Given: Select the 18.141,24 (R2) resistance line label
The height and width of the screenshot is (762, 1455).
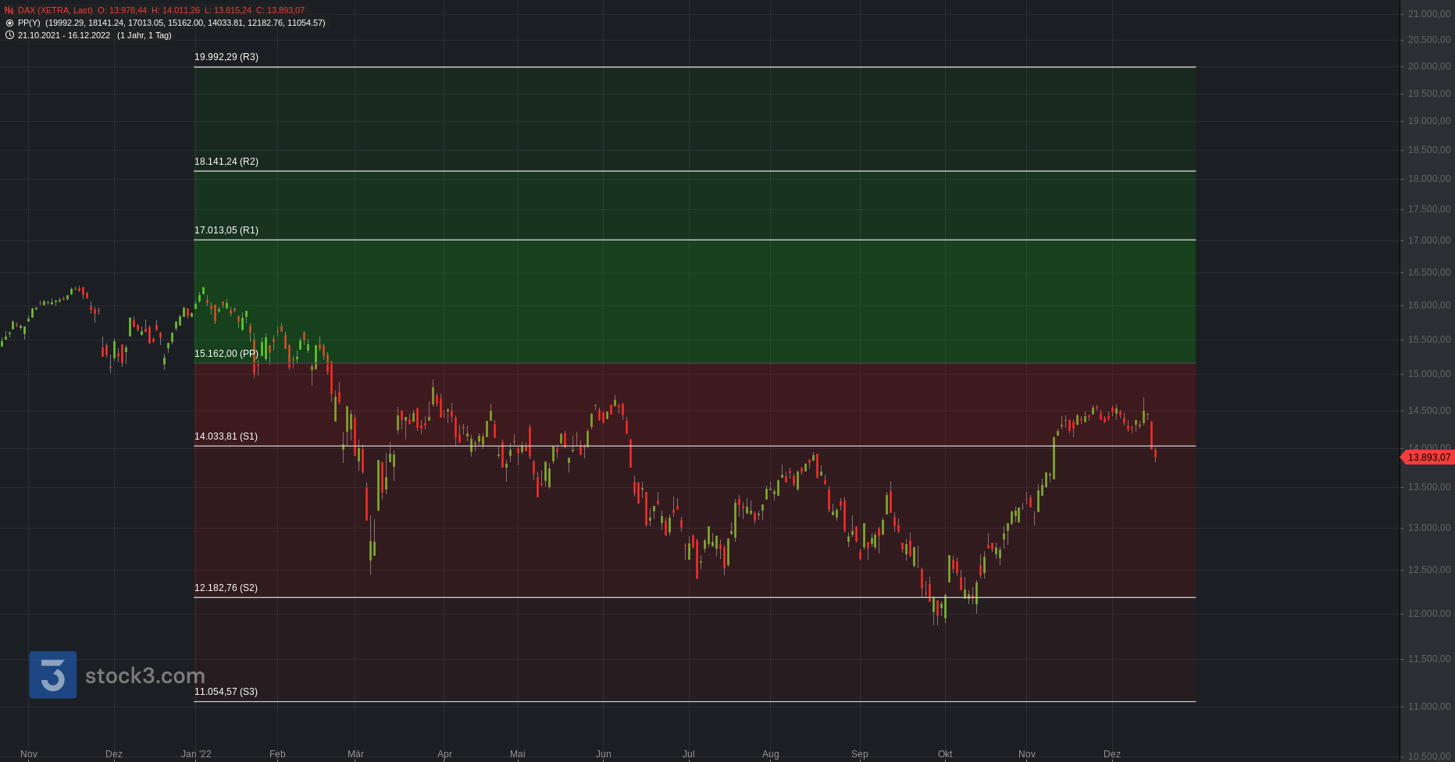Looking at the screenshot, I should point(226,162).
